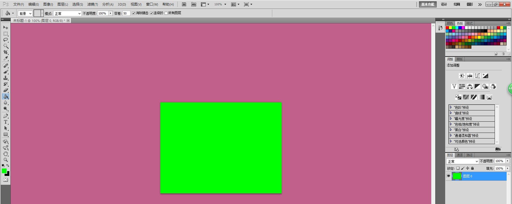The image size is (512, 204).
Task: Pick the Eyedropper tool
Action: point(6,58)
